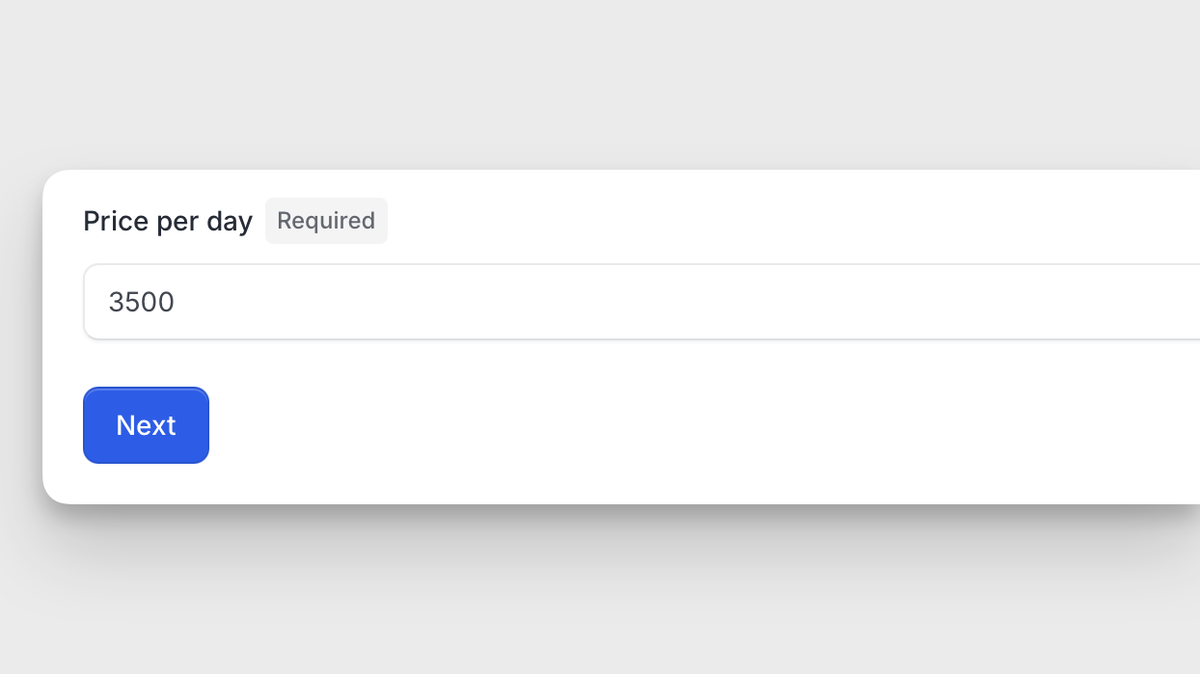Click the 3500 value in the field
This screenshot has width=1200, height=674.
point(142,303)
